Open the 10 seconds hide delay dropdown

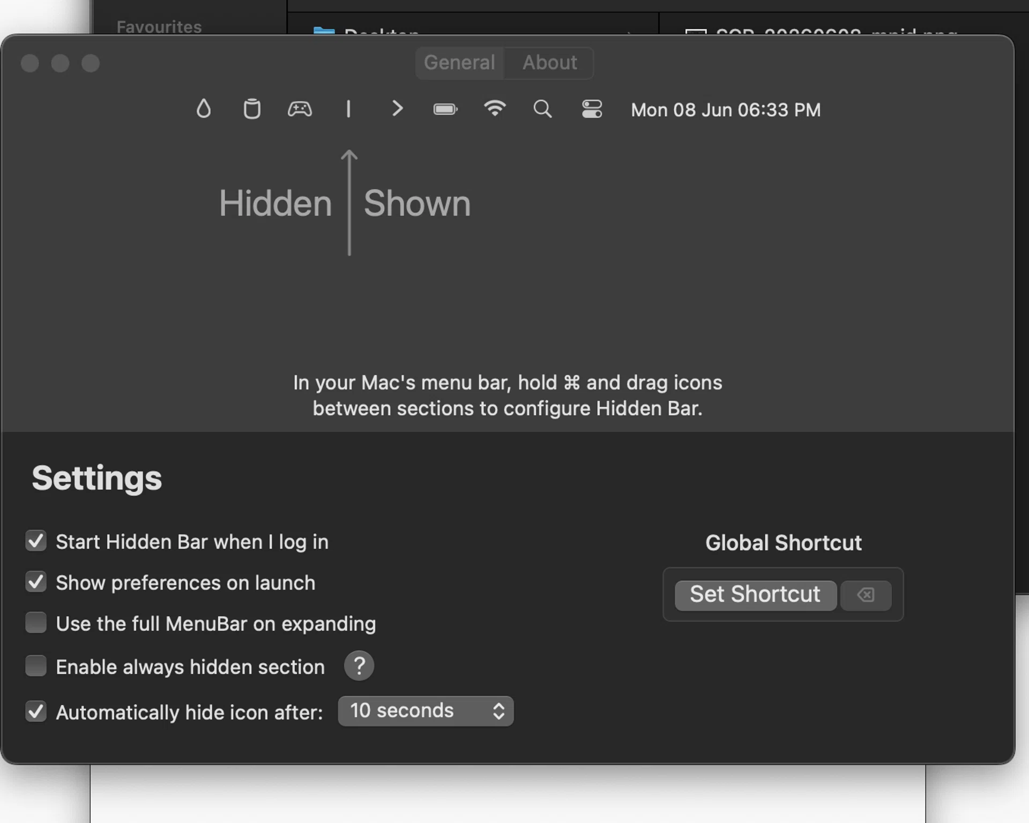tap(426, 711)
